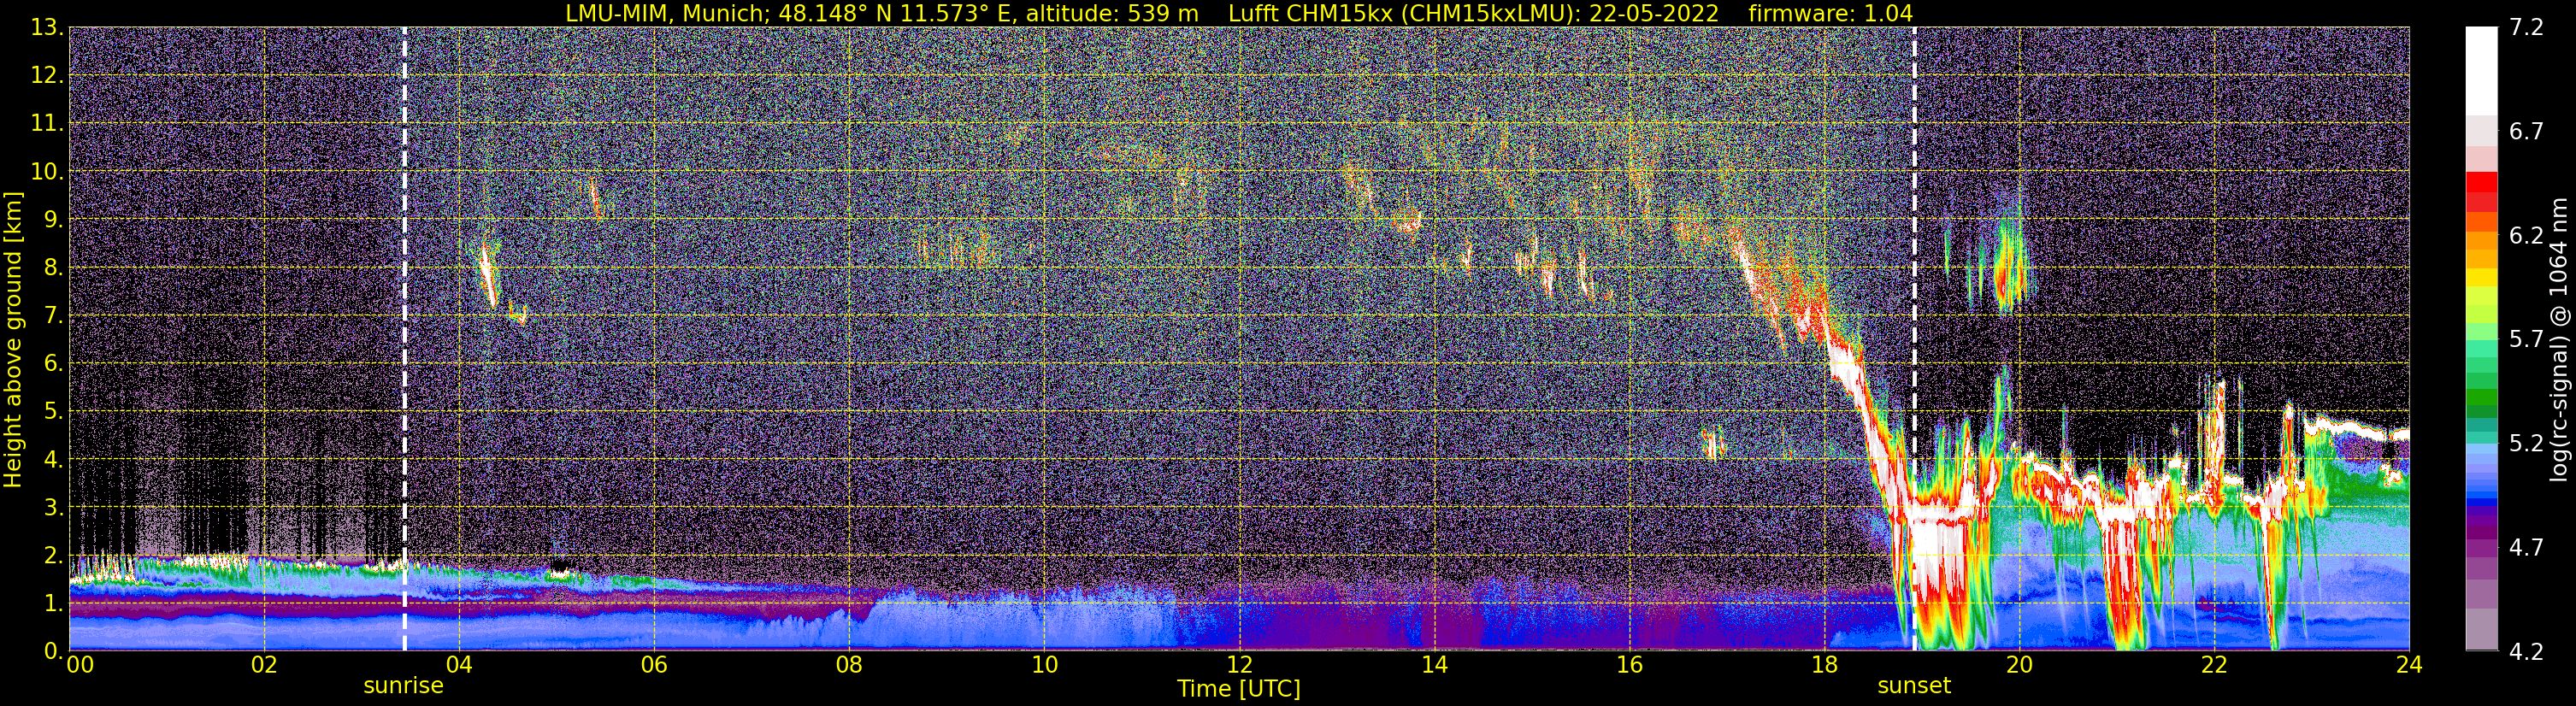Click the time axis tick '00'
The width and height of the screenshot is (2576, 706).
pos(80,665)
